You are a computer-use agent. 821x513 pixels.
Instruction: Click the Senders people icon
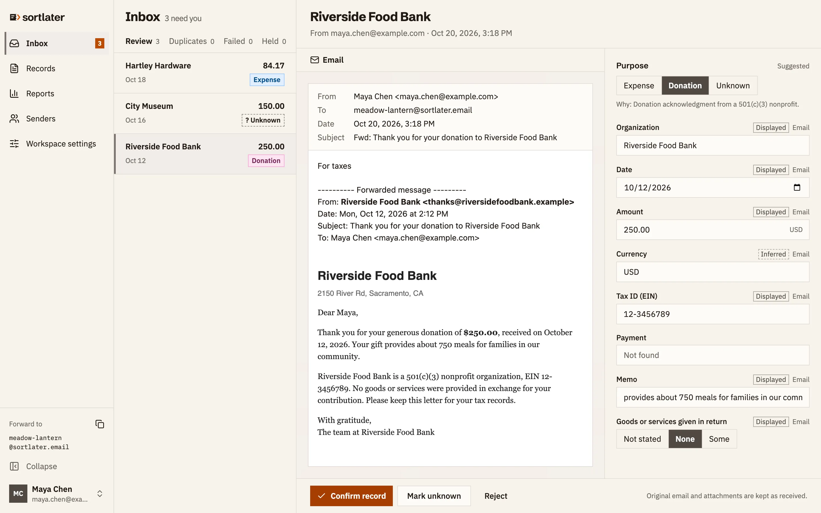point(14,119)
